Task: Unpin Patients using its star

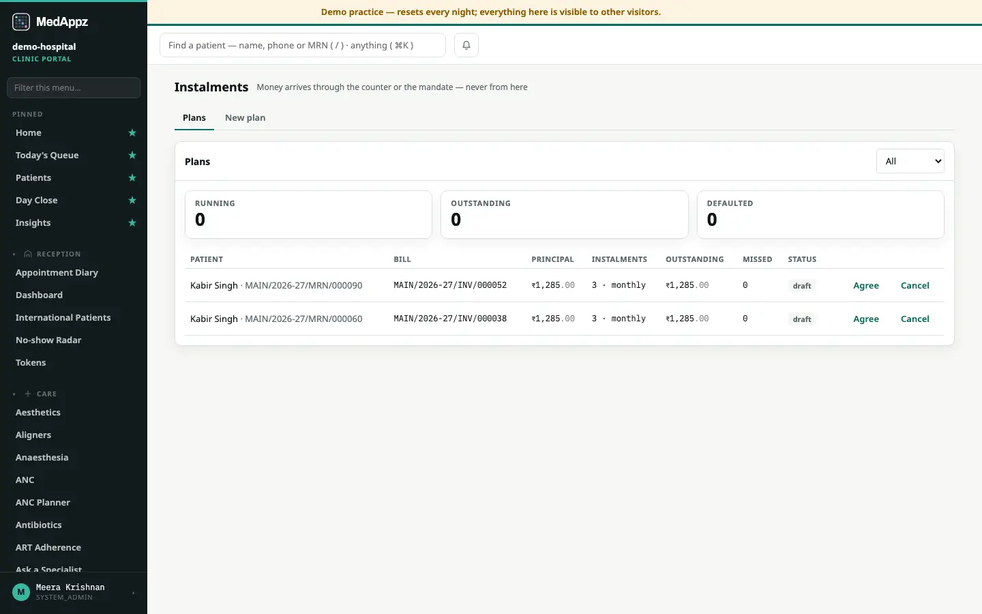Action: [x=132, y=178]
